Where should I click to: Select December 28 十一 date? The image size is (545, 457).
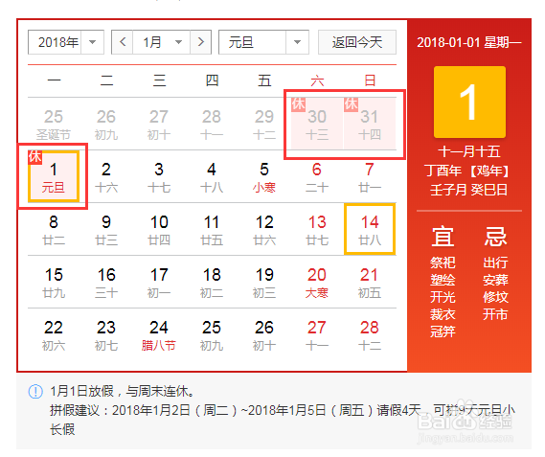(x=212, y=124)
